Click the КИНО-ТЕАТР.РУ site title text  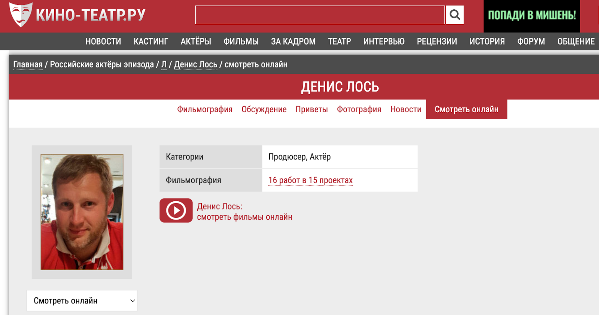click(91, 15)
